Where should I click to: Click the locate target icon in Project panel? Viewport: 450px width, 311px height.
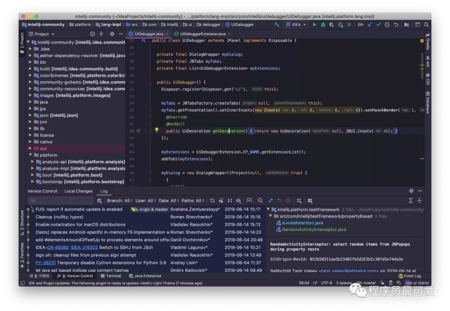pos(92,34)
